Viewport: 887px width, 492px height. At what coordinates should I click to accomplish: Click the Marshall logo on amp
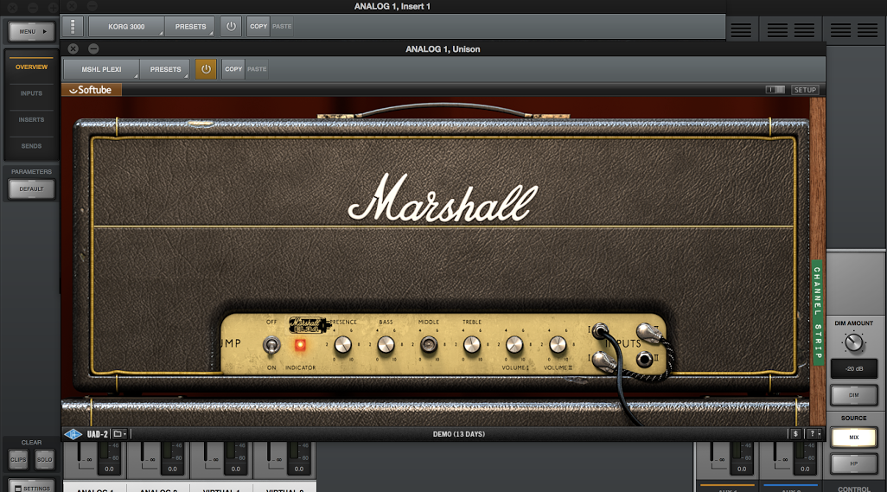pos(443,198)
